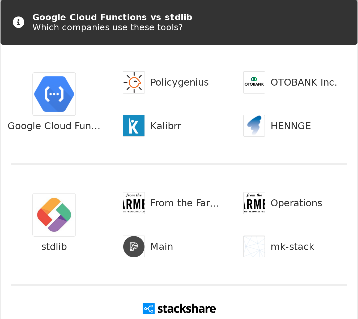Open the From the Farmer logo thumbnail
This screenshot has height=319, width=358.
(x=134, y=203)
